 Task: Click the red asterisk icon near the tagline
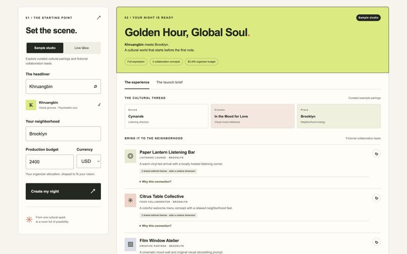tap(29, 220)
